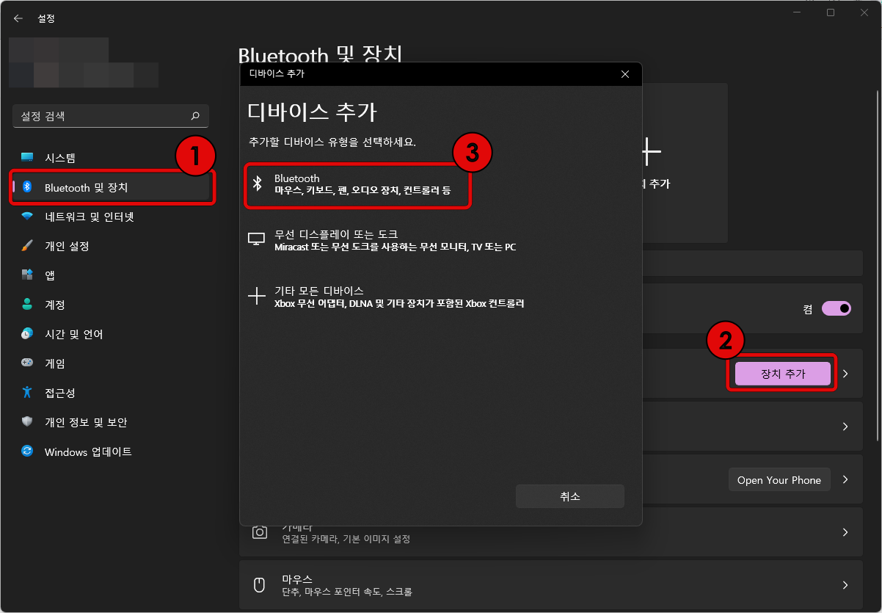Select the Bluetooth device type option
882x613 pixels.
pos(357,184)
